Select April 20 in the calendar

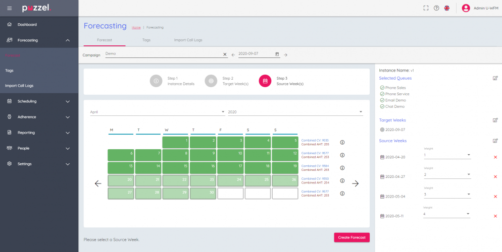coord(121,180)
